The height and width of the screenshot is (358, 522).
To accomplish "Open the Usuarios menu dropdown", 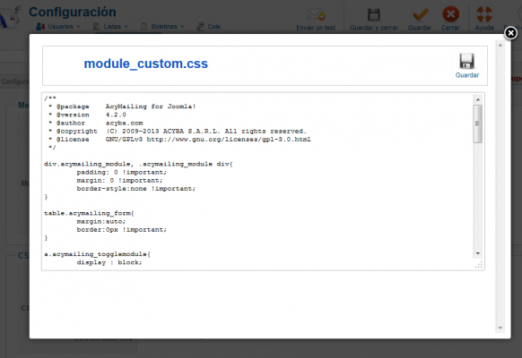I will point(58,26).
